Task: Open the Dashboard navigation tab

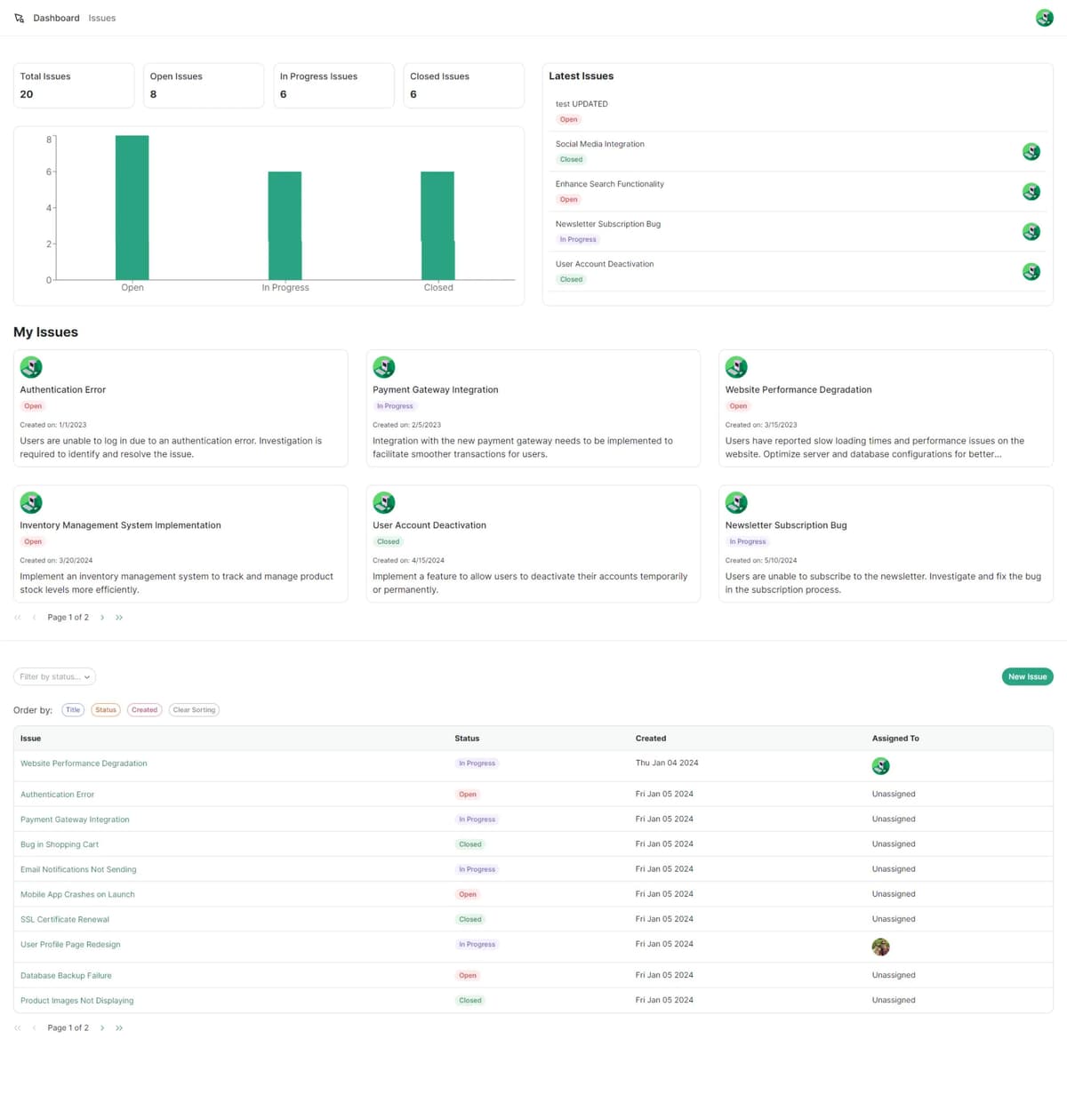Action: [x=56, y=18]
